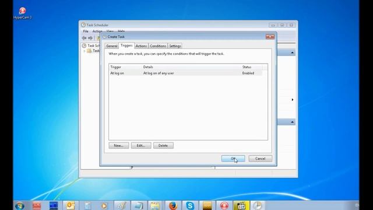Collapse the upper Actions pane section arrow
Viewport: 373px width, 210px height.
[x=292, y=52]
